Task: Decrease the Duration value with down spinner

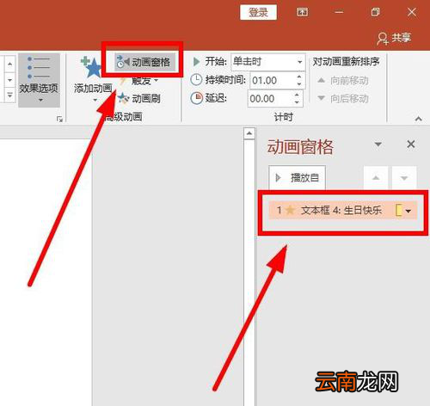Action: (299, 84)
